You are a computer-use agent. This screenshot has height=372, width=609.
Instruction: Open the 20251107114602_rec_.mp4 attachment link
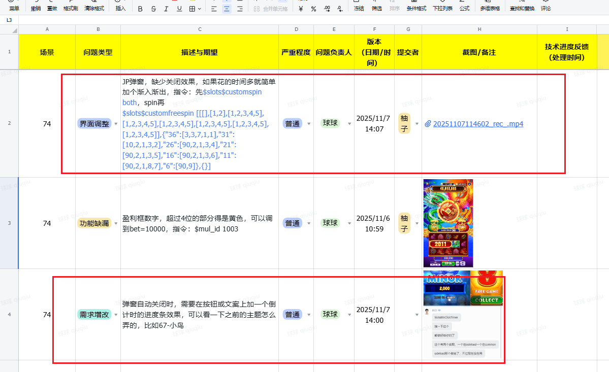pyautogui.click(x=477, y=124)
